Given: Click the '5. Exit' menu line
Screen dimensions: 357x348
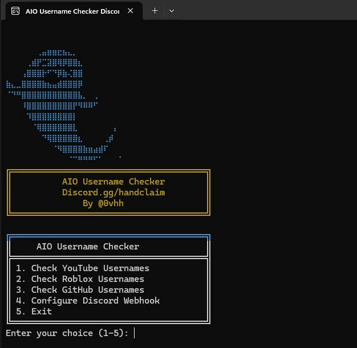Looking at the screenshot, I should (34, 312).
